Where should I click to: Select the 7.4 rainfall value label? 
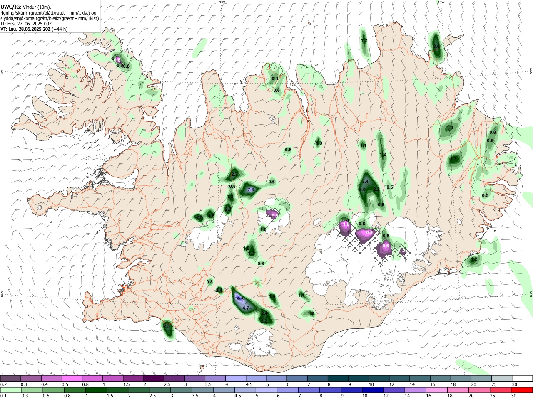251,190
